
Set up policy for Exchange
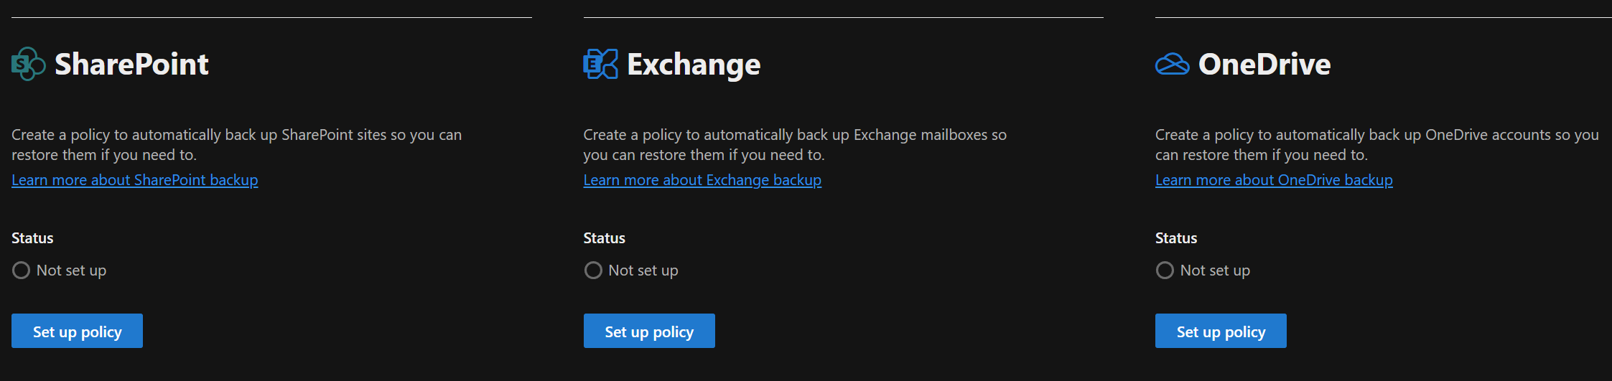[x=649, y=331]
